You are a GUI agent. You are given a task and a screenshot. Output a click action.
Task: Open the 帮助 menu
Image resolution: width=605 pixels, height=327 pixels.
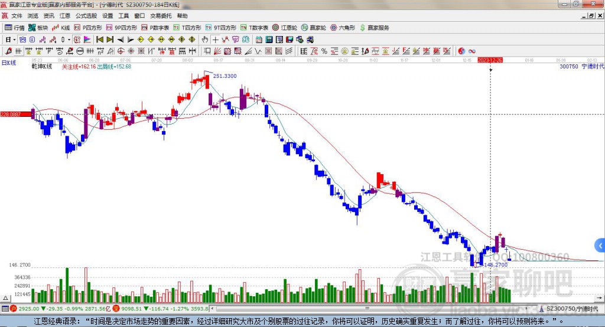pyautogui.click(x=182, y=16)
